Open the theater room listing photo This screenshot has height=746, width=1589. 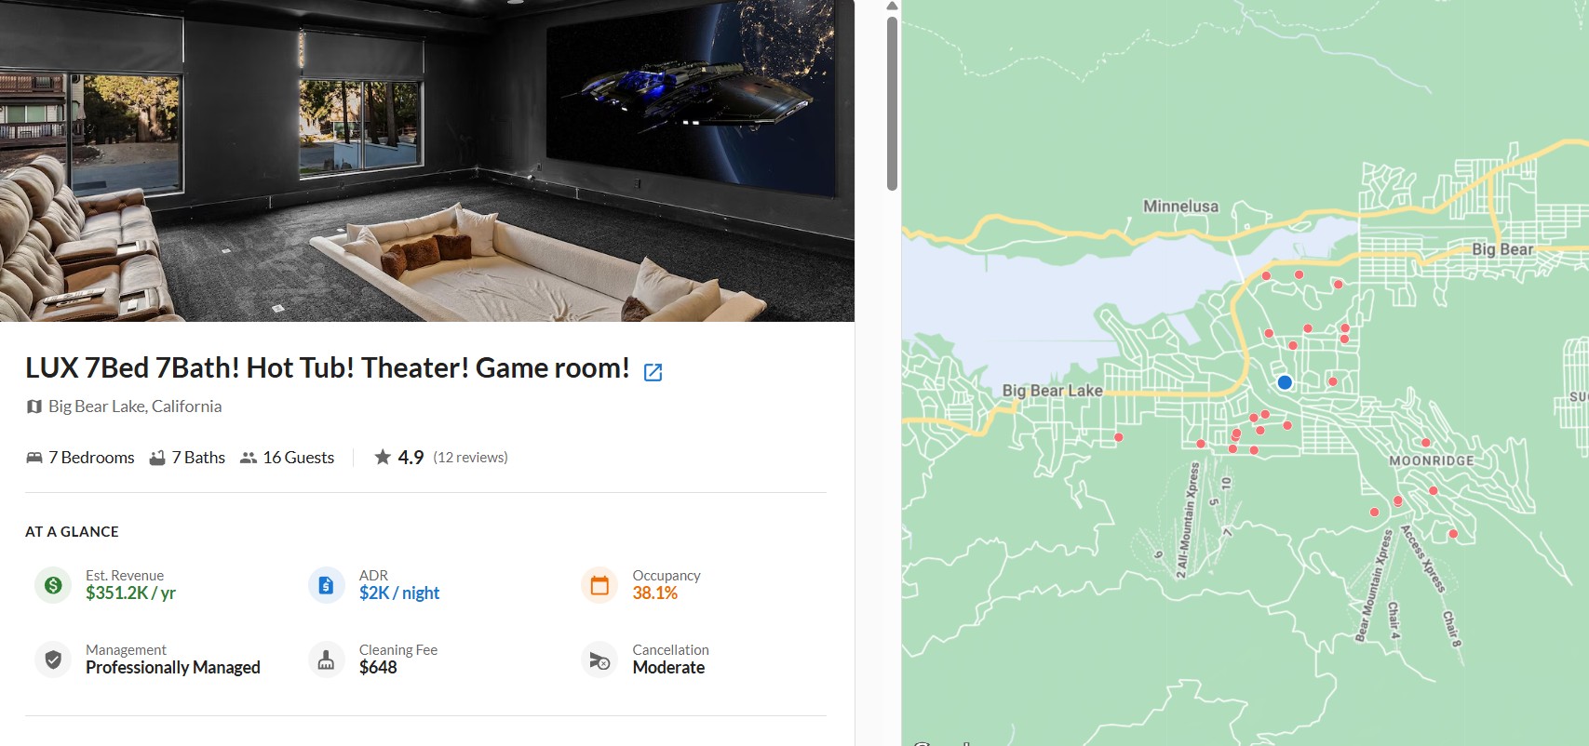pos(427,161)
